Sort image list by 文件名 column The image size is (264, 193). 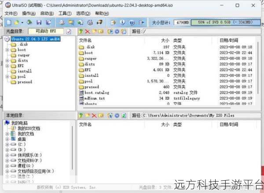tap(85, 40)
